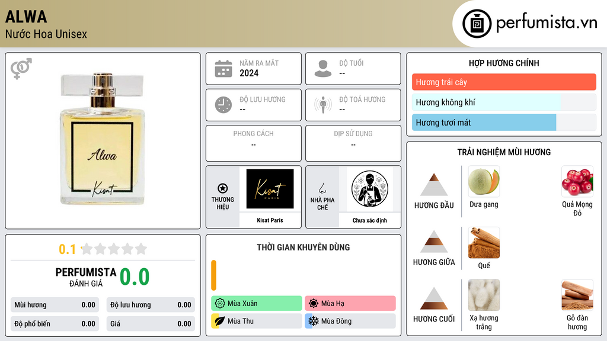This screenshot has height=341, width=607.
Task: Open the Alwa perfume bottle image
Action: coord(102,139)
